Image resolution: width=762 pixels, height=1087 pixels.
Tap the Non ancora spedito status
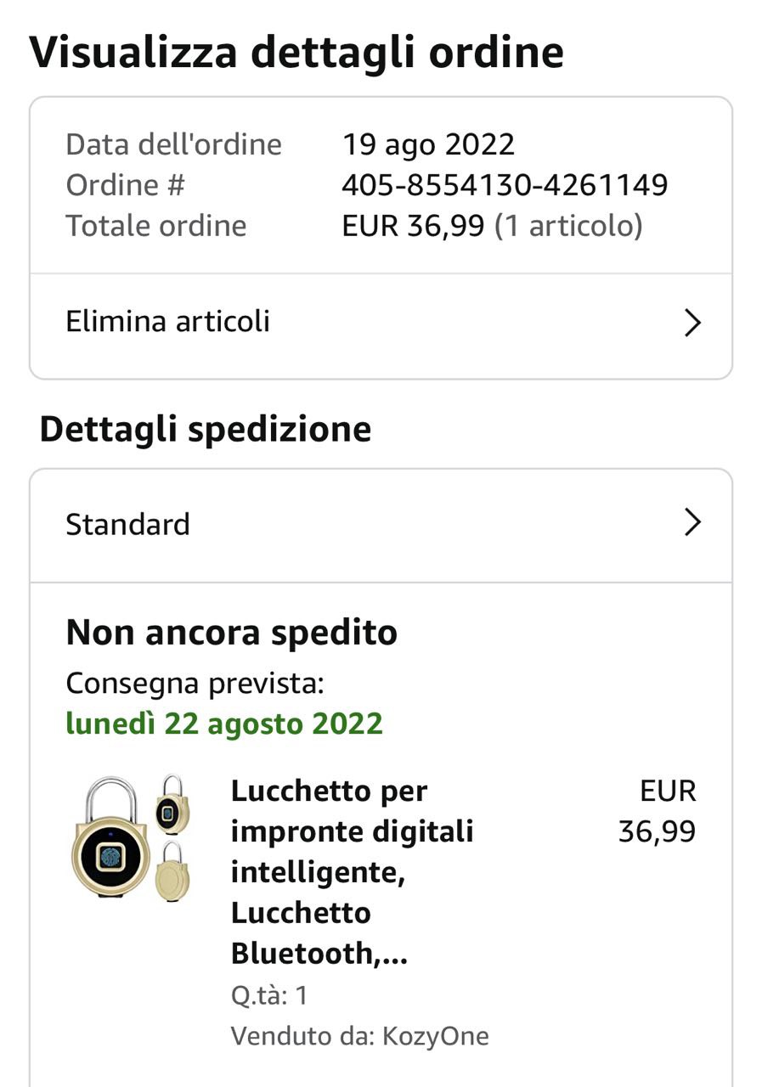click(232, 633)
